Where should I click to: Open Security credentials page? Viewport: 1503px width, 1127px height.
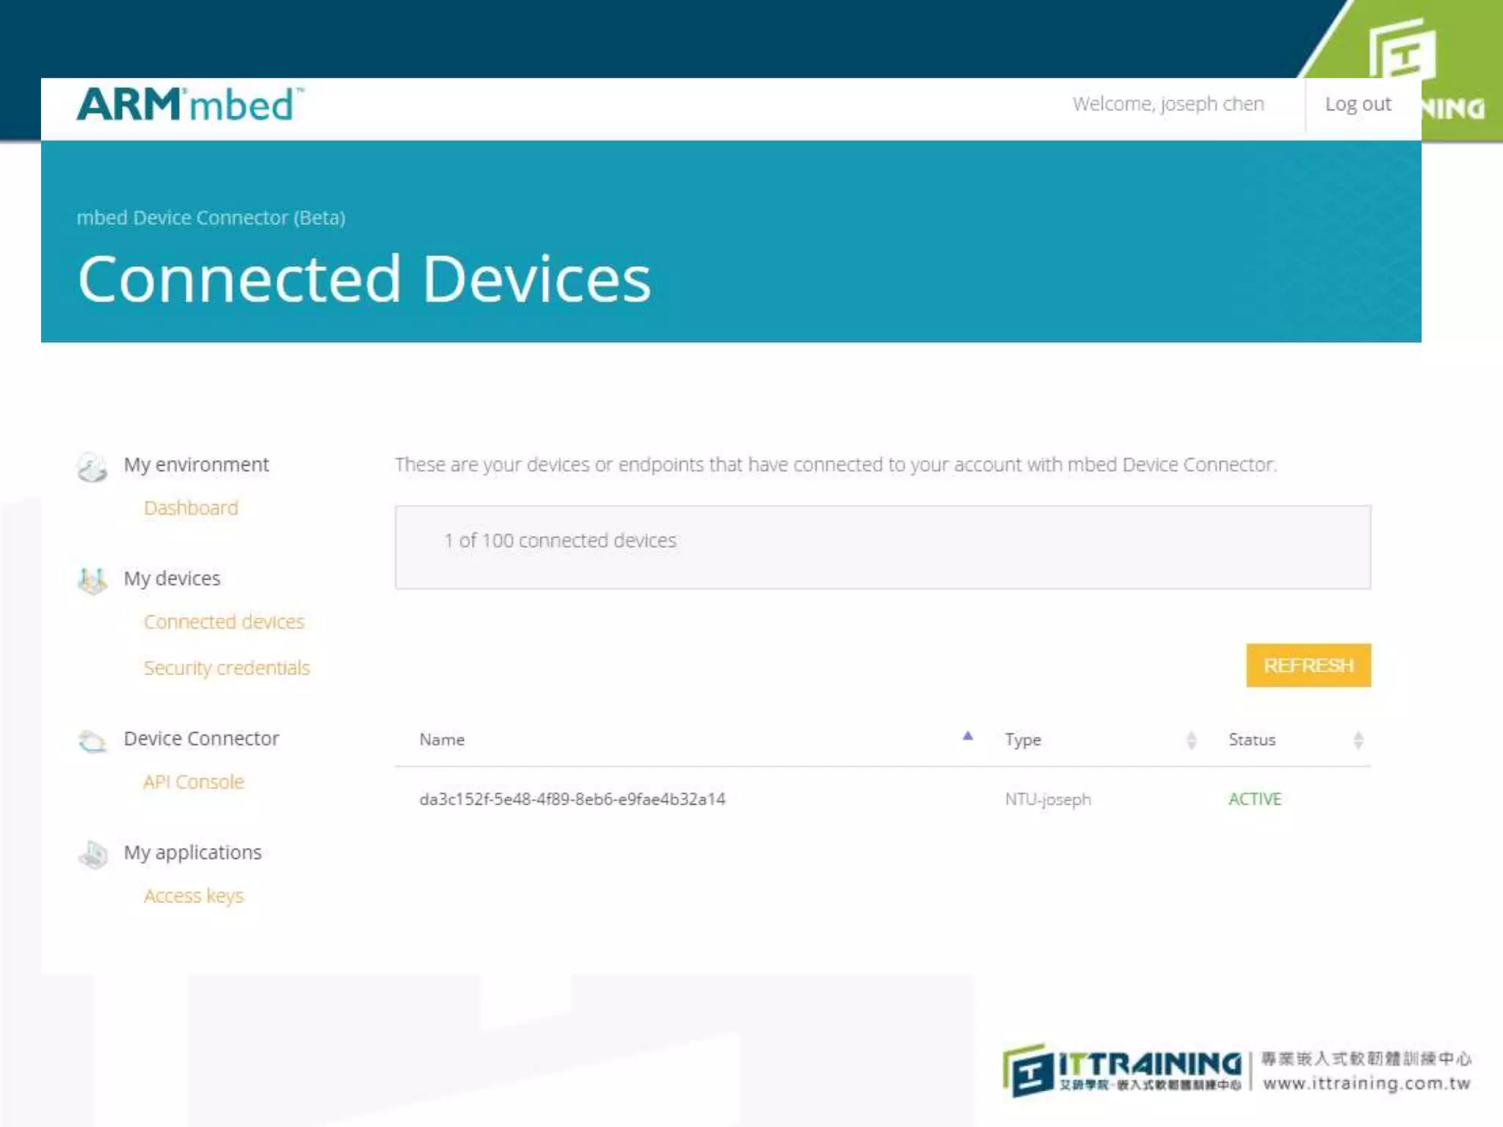tap(227, 668)
